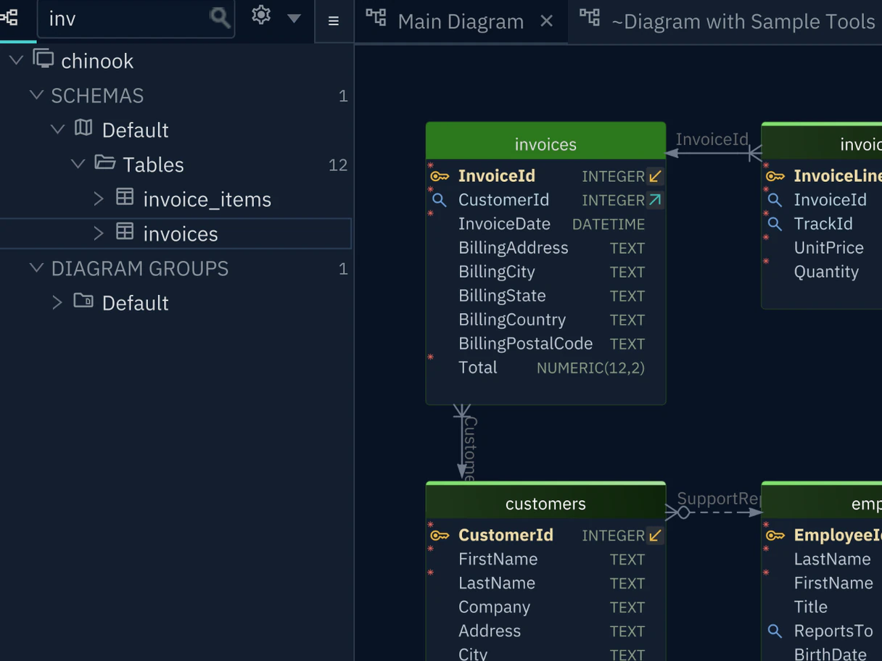Click the Tables open folder icon

coord(105,162)
